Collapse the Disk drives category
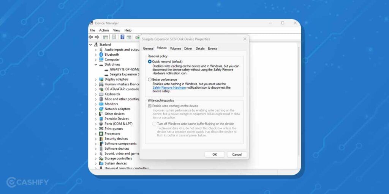The width and height of the screenshot is (389, 194). (95, 64)
